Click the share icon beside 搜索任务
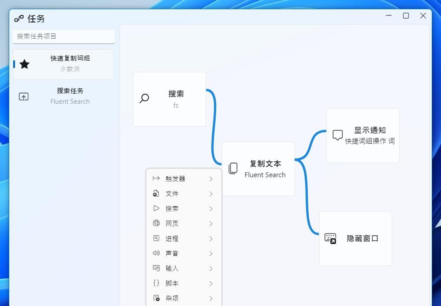Image resolution: width=441 pixels, height=306 pixels. 23,96
